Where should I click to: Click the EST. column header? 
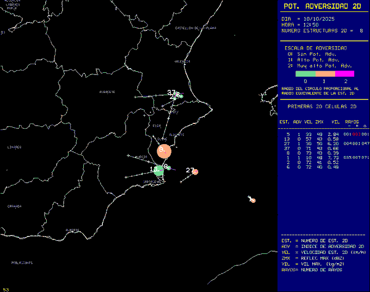tap(285, 122)
